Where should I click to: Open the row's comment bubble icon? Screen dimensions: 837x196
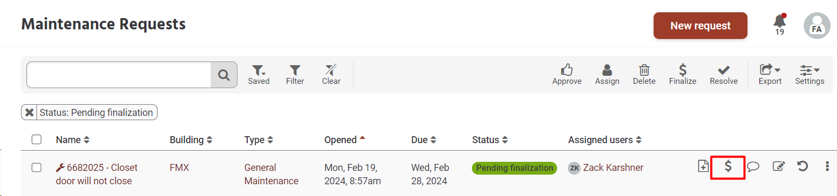753,167
